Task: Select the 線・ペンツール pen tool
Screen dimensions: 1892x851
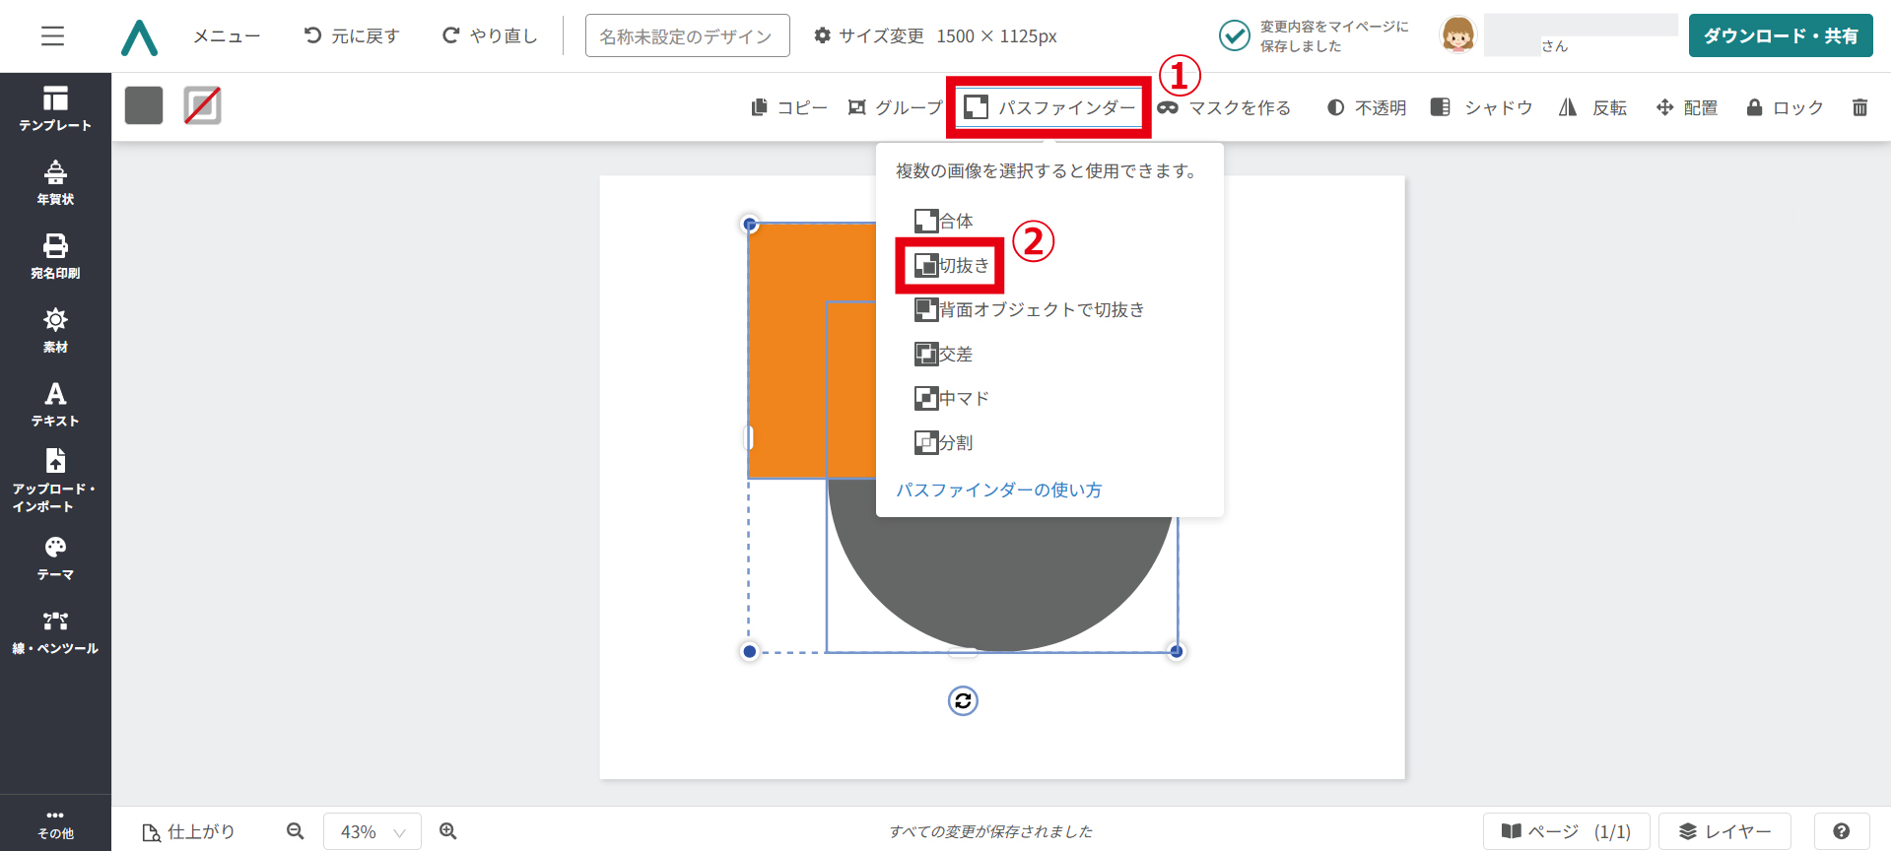Action: (55, 631)
